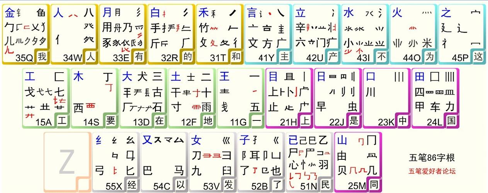Click the 33E key labeled 月
Viewport: 488px width, 193px height.
click(x=122, y=34)
